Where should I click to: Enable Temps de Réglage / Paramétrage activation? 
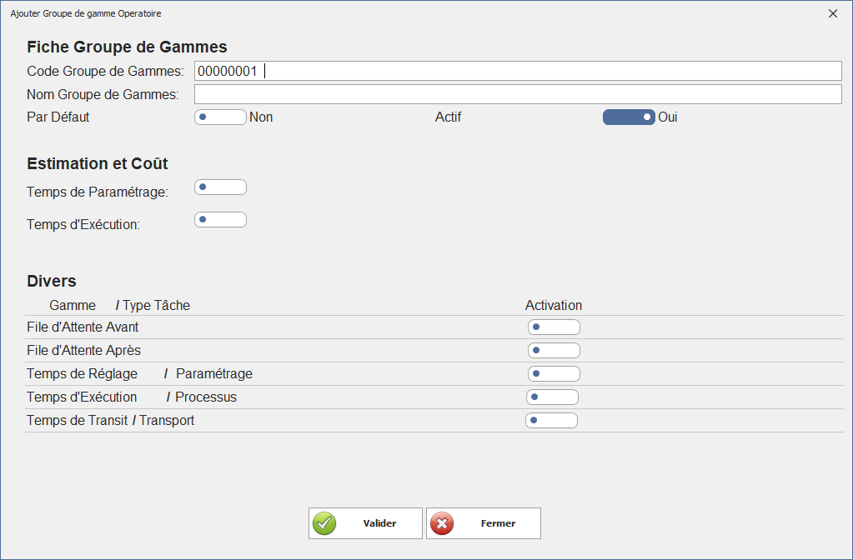pos(554,374)
